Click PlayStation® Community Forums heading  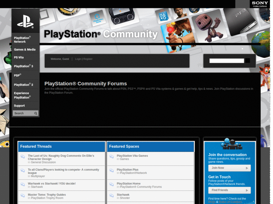point(86,84)
